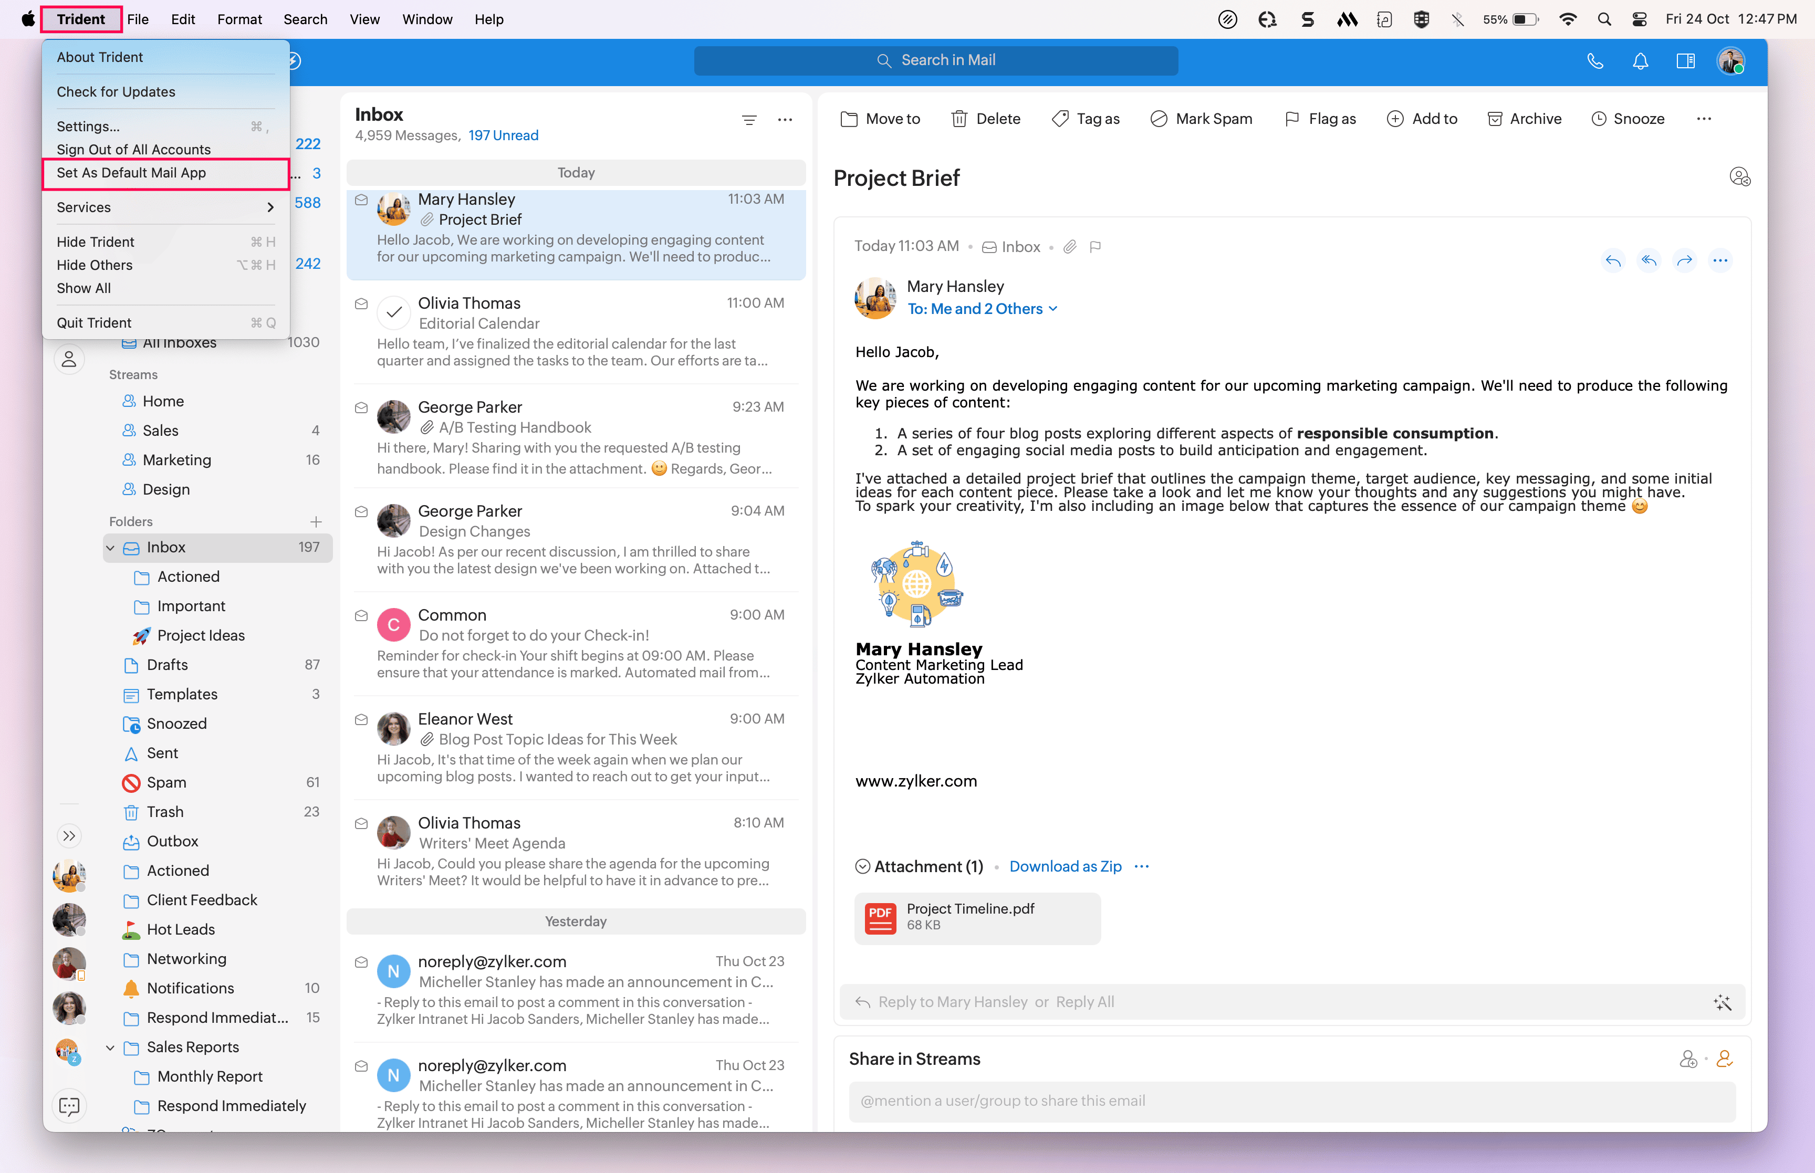1815x1173 pixels.
Task: Toggle the reading pane layout icon
Action: pyautogui.click(x=1685, y=61)
